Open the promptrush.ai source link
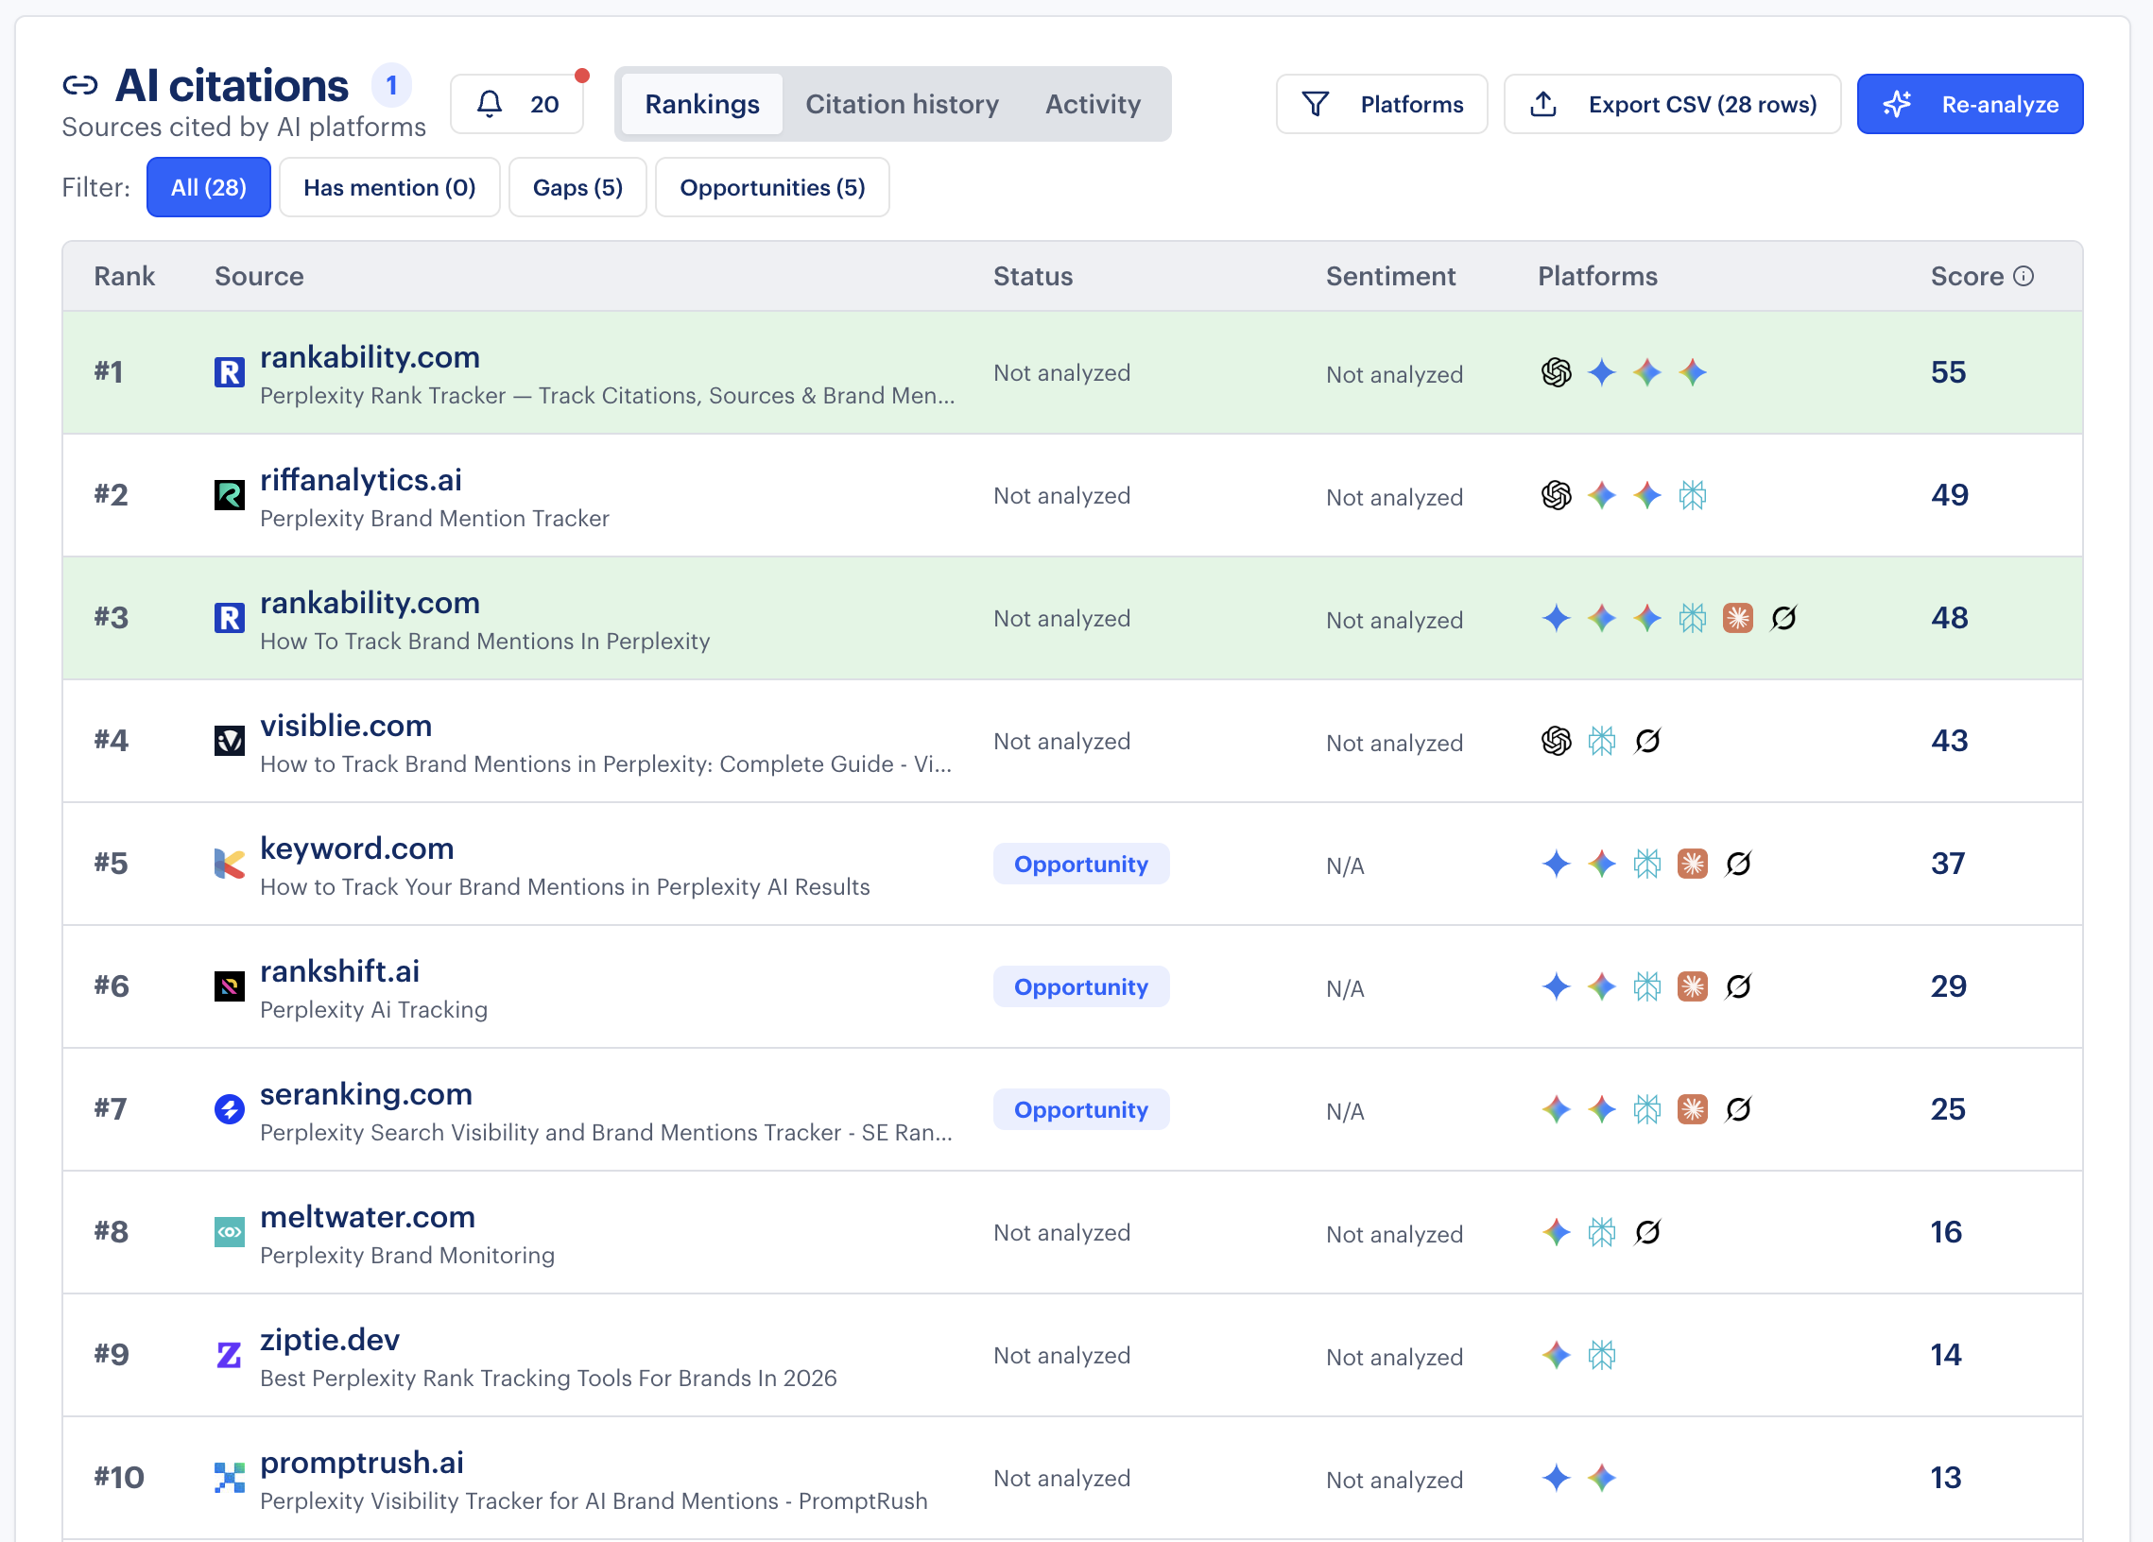 [362, 1463]
